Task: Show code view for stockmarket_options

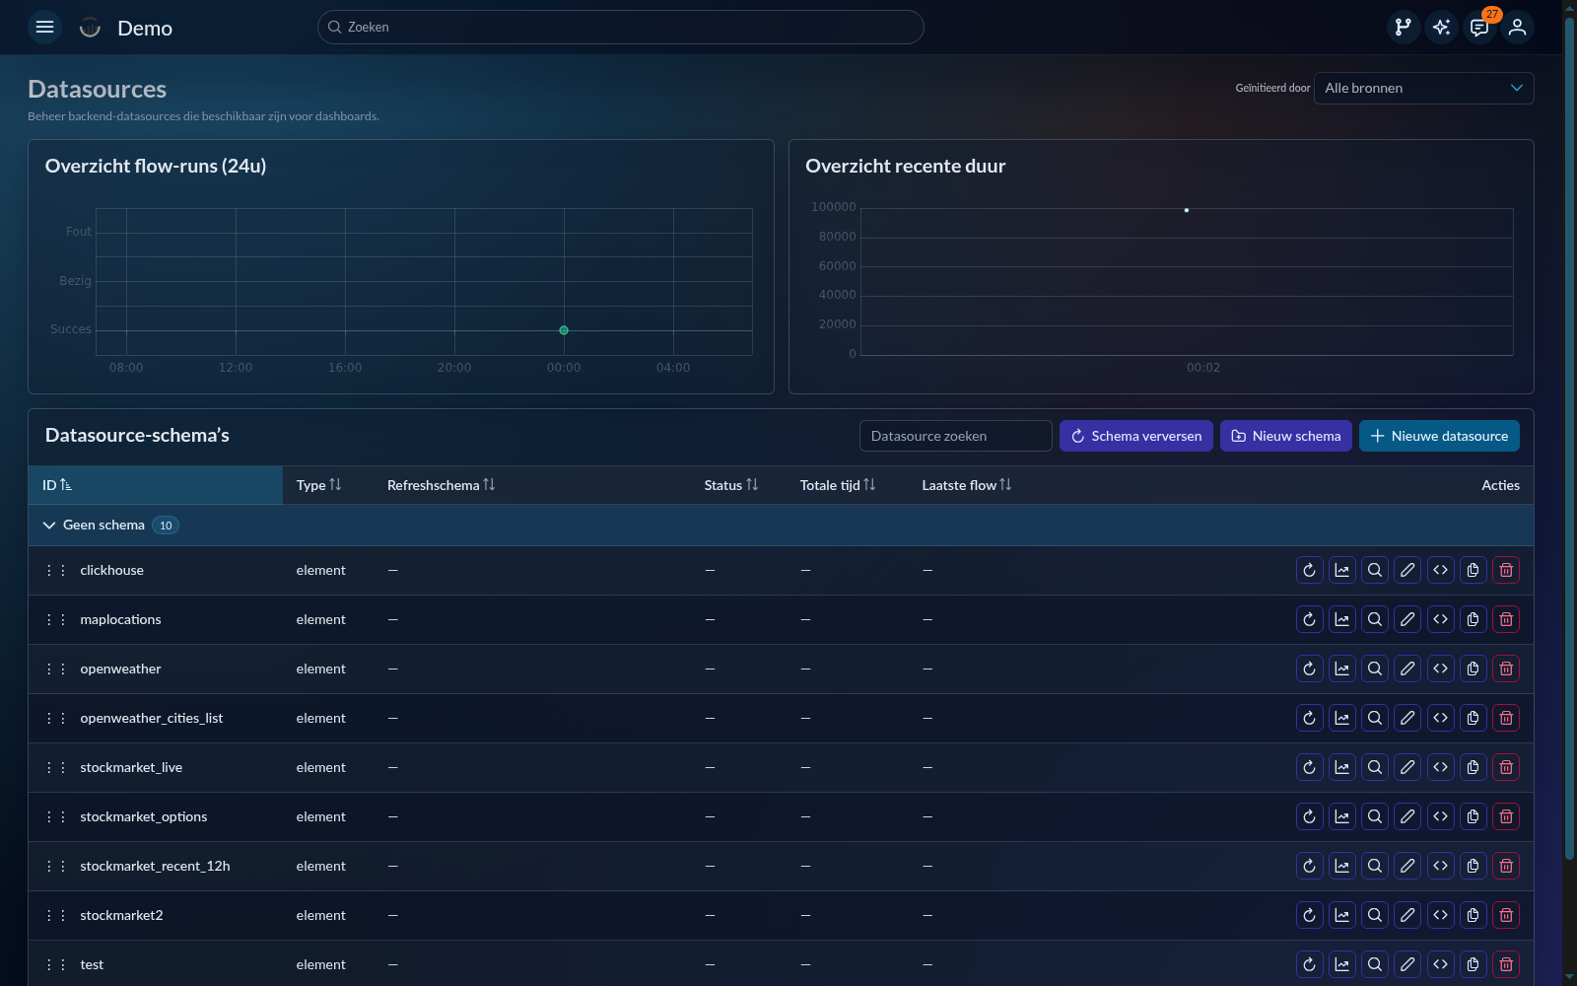Action: (1441, 816)
